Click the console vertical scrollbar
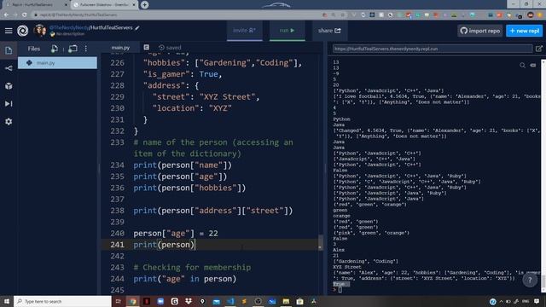This screenshot has width=546, height=307. (543, 176)
